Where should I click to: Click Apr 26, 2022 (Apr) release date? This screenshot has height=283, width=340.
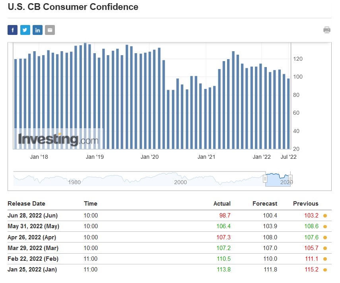32,237
